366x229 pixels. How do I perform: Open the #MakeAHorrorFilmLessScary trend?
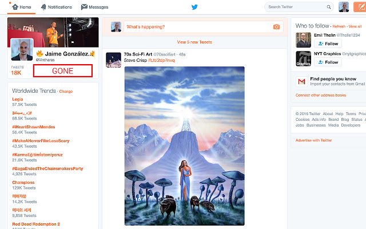(x=41, y=141)
